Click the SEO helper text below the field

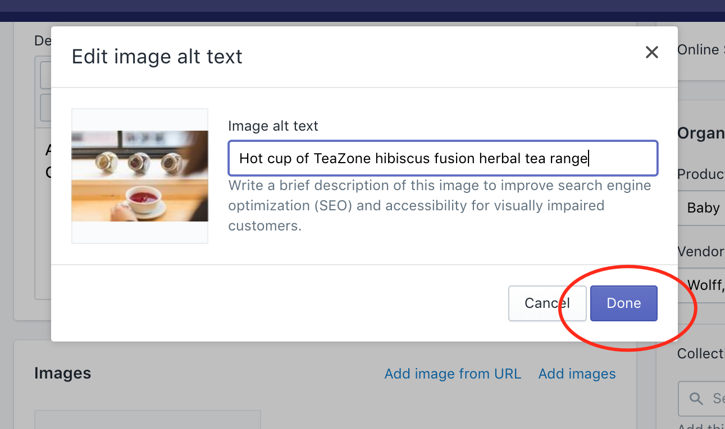[439, 205]
